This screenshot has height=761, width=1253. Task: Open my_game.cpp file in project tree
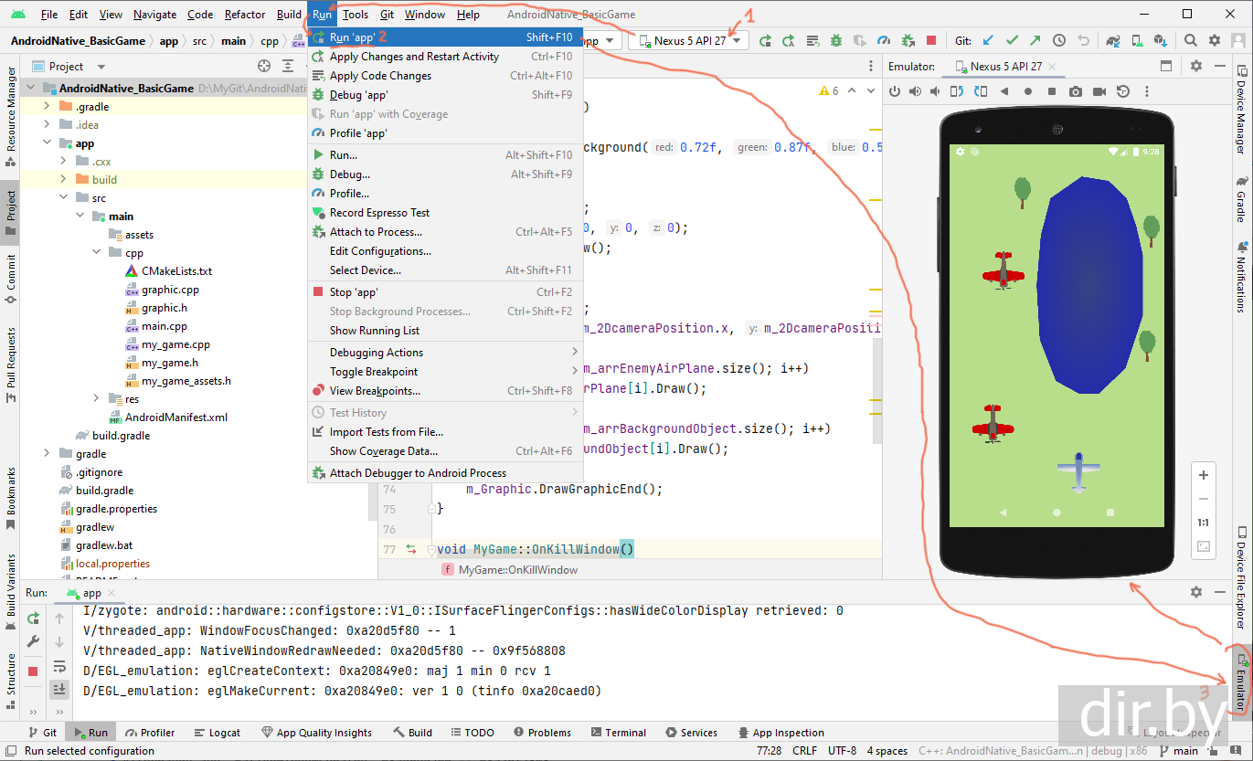pyautogui.click(x=175, y=344)
